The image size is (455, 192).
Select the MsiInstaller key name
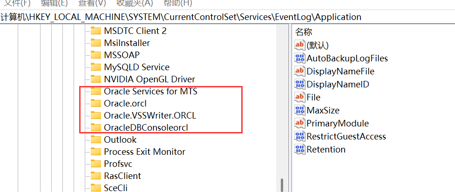point(127,43)
